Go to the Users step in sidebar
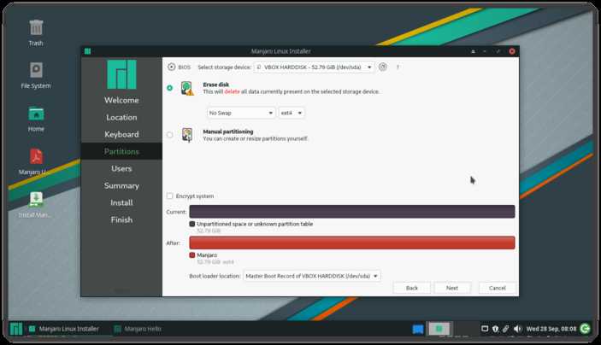Image resolution: width=601 pixels, height=345 pixels. tap(121, 168)
